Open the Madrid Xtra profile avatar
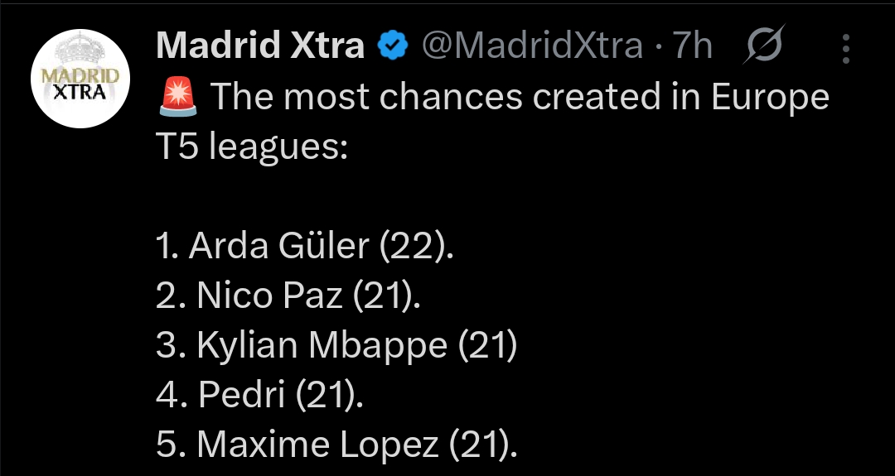Image resolution: width=895 pixels, height=476 pixels. [79, 79]
